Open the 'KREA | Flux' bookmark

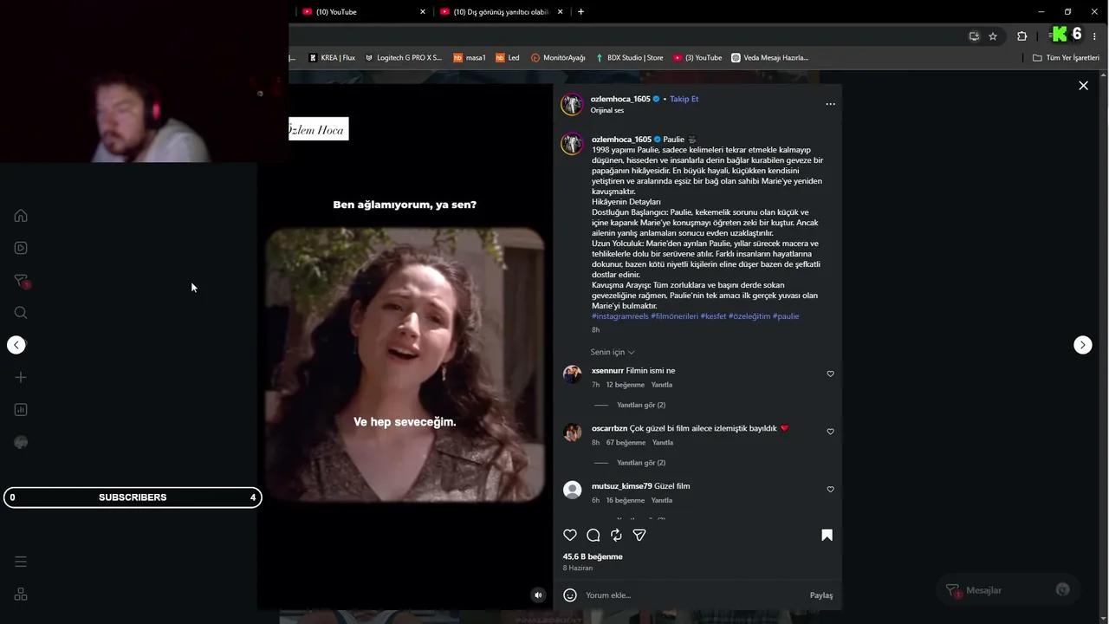pyautogui.click(x=332, y=58)
